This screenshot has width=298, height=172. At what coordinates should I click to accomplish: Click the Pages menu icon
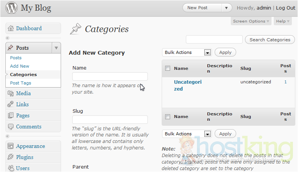11,115
